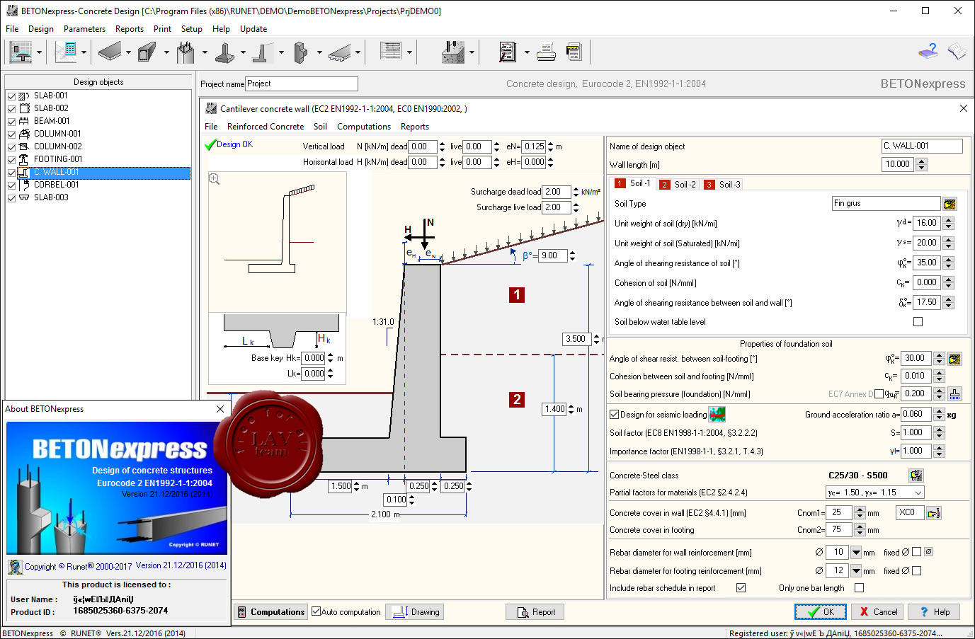Viewport: 975px width, 639px height.
Task: Toggle Design for seismic loading checkbox
Action: point(615,415)
